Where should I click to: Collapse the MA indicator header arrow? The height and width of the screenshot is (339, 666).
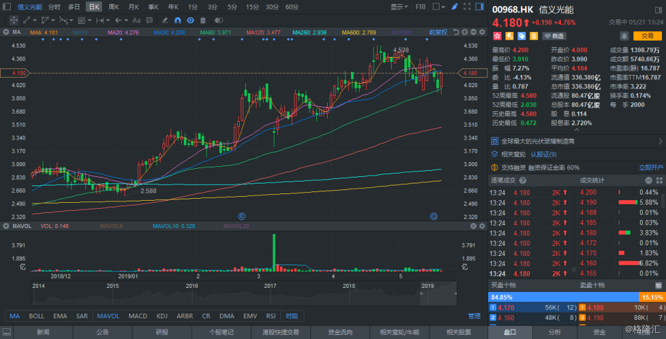click(x=6, y=32)
